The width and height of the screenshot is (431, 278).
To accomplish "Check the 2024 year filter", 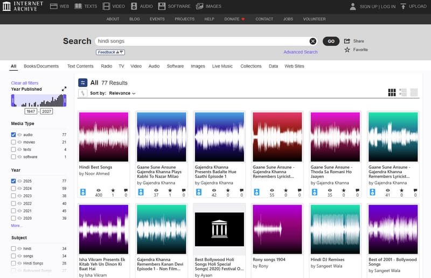I will point(13,188).
